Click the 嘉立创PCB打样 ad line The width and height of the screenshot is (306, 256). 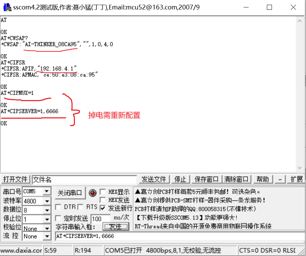click(x=197, y=192)
